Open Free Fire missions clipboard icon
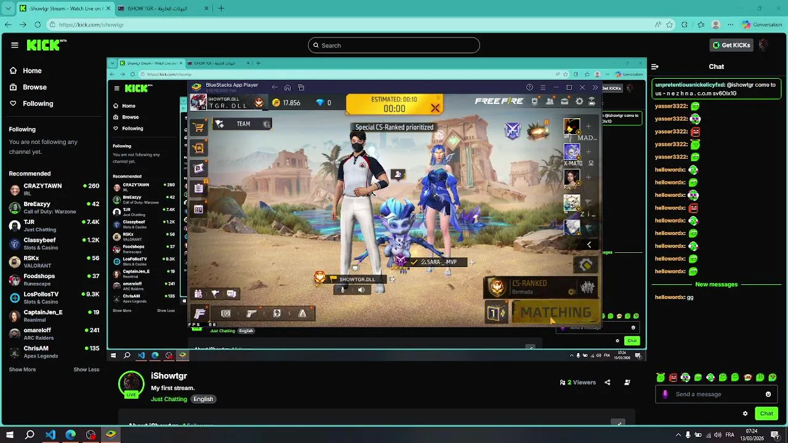Screen dimensions: 788x443 point(198,189)
